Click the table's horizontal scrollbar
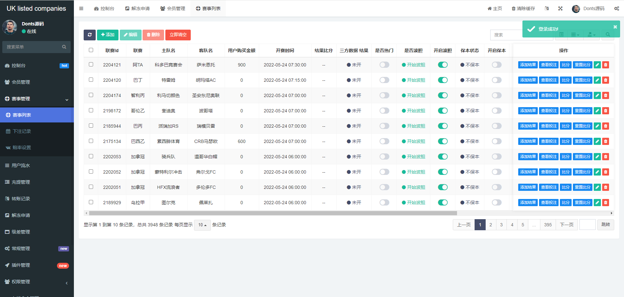This screenshot has width=624, height=297. tap(273, 213)
